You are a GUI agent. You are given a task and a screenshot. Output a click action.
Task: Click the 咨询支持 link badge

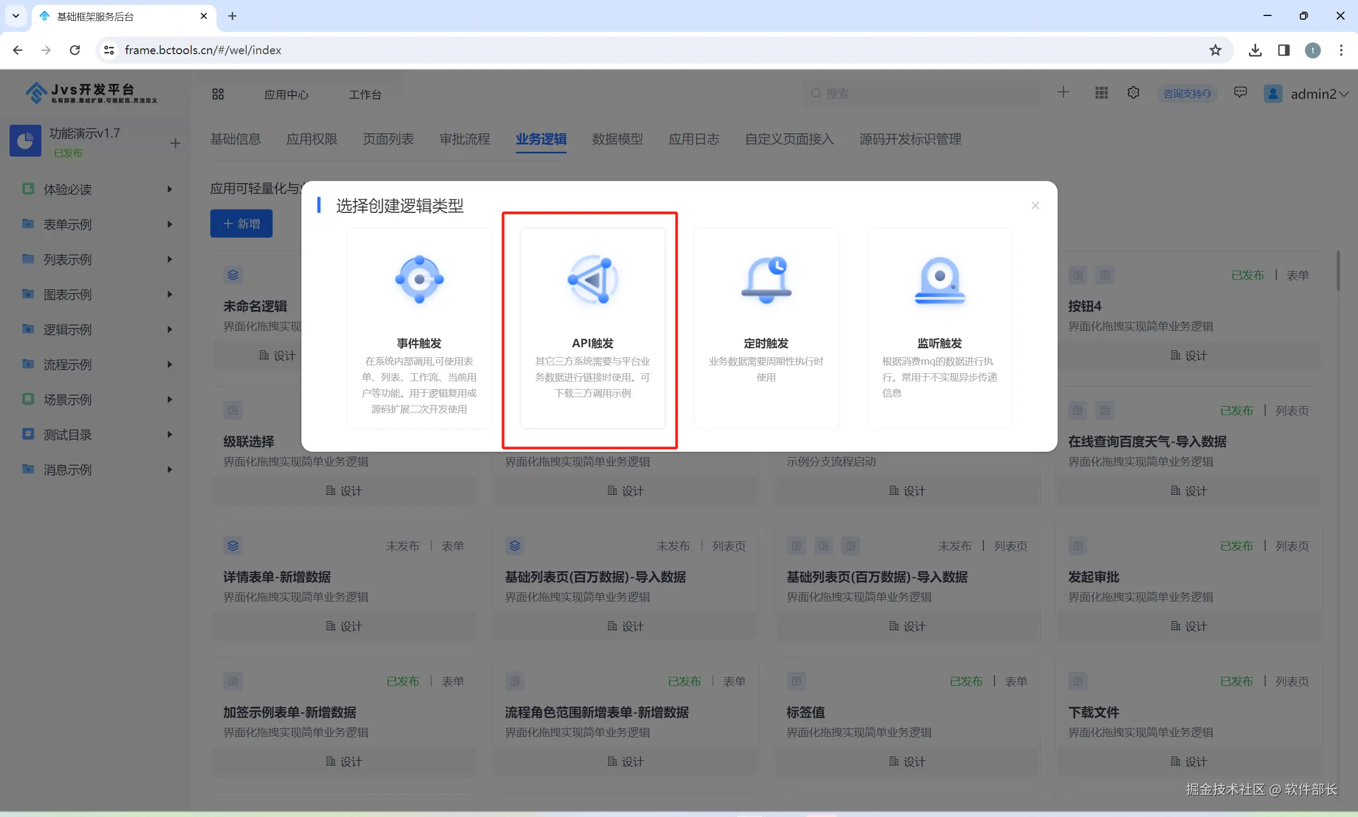click(1187, 94)
